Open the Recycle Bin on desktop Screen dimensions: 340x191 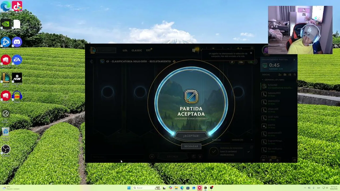tap(6, 132)
